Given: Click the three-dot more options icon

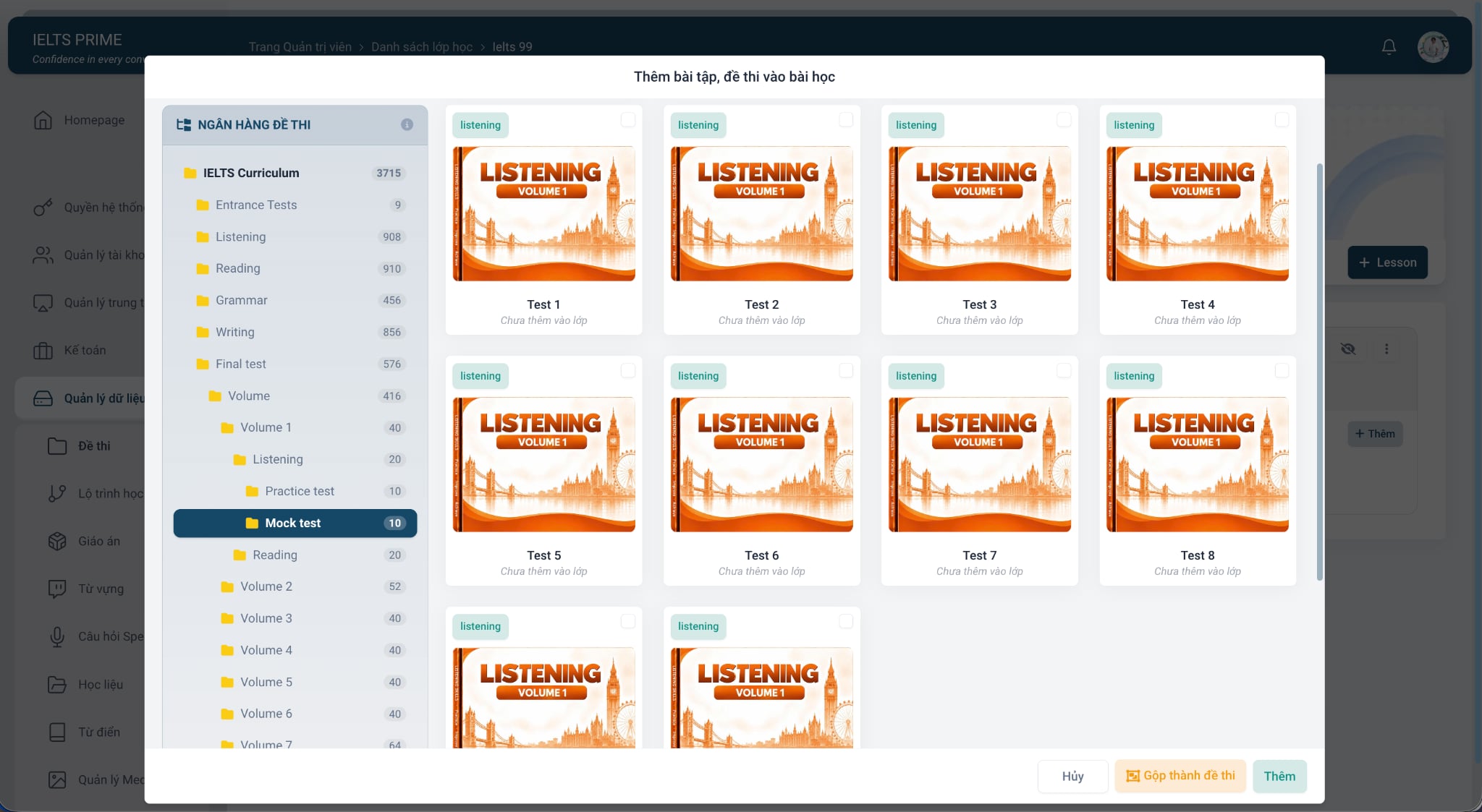Looking at the screenshot, I should coord(1386,349).
